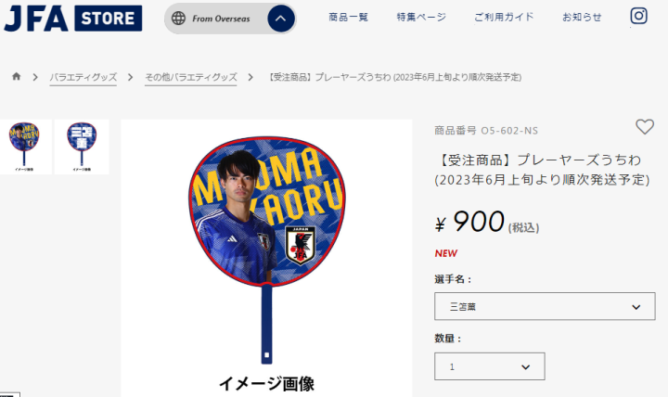Add product to favorites with the heart icon
The image size is (668, 397).
(x=645, y=126)
